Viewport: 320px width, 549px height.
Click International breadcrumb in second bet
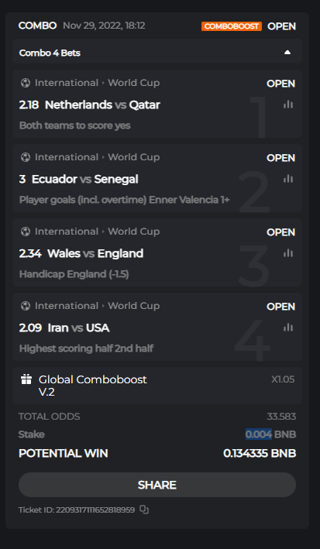(66, 157)
